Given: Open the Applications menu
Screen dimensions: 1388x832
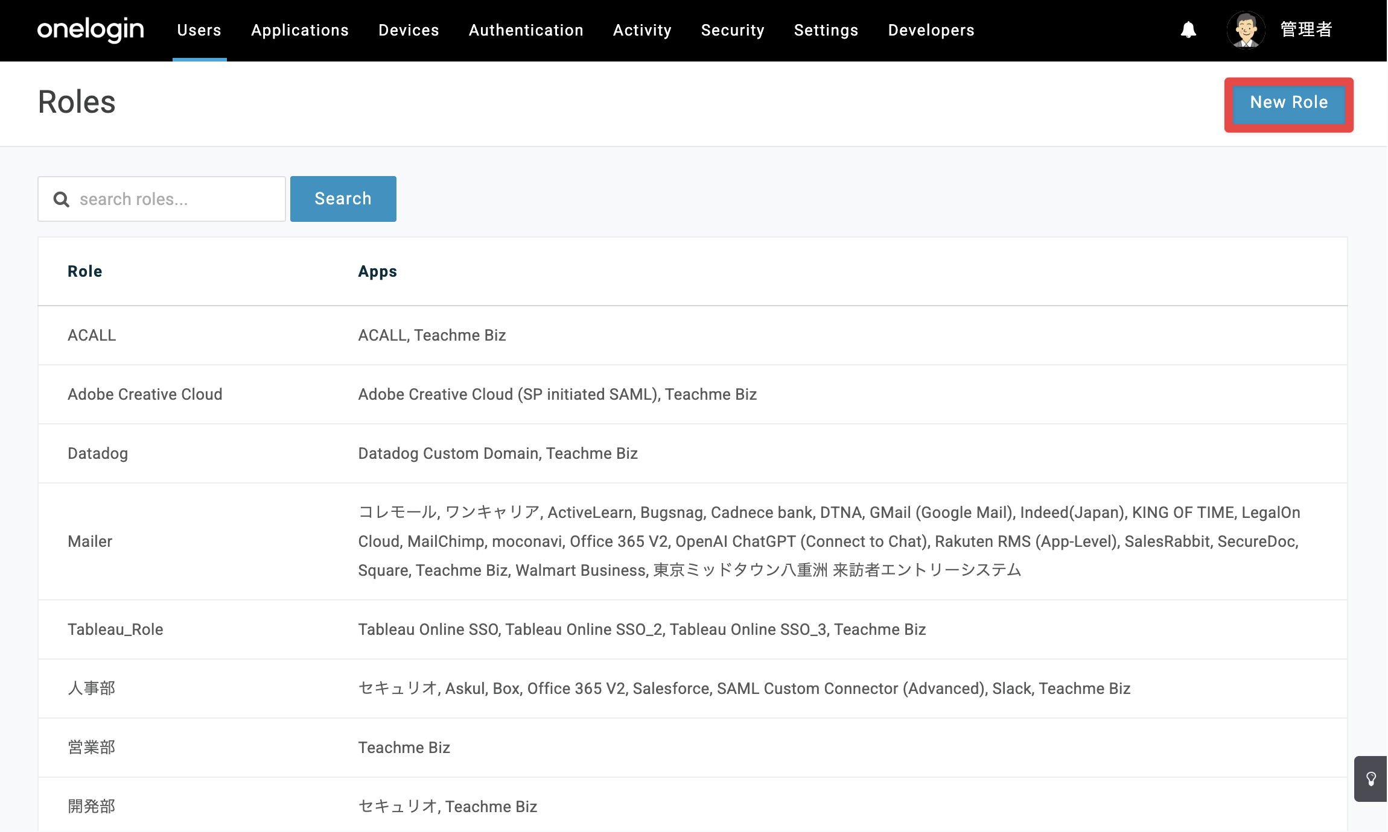Looking at the screenshot, I should pos(300,30).
